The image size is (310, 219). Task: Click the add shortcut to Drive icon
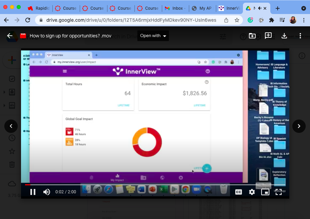pos(252,36)
